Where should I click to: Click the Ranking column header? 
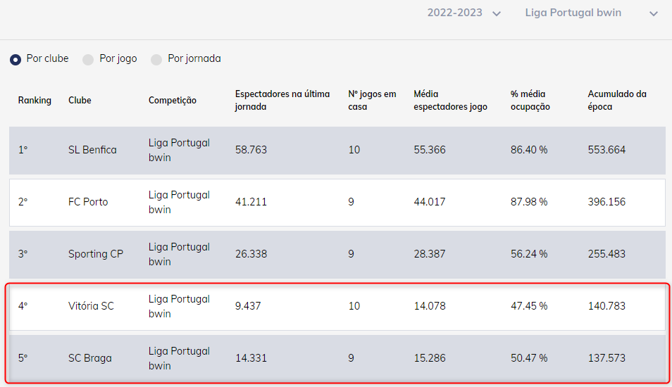click(35, 100)
